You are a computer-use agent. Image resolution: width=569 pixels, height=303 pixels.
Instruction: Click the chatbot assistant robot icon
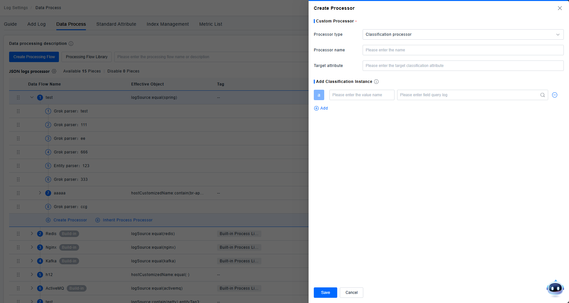(555, 288)
